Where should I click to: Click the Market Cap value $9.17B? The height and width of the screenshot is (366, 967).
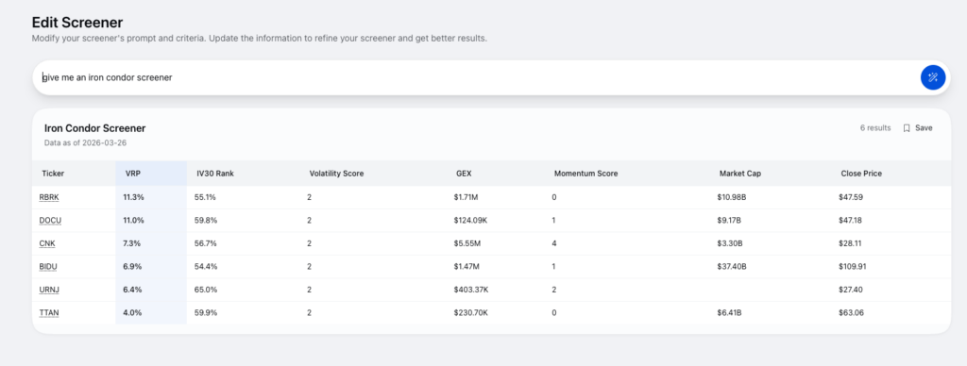coord(730,220)
